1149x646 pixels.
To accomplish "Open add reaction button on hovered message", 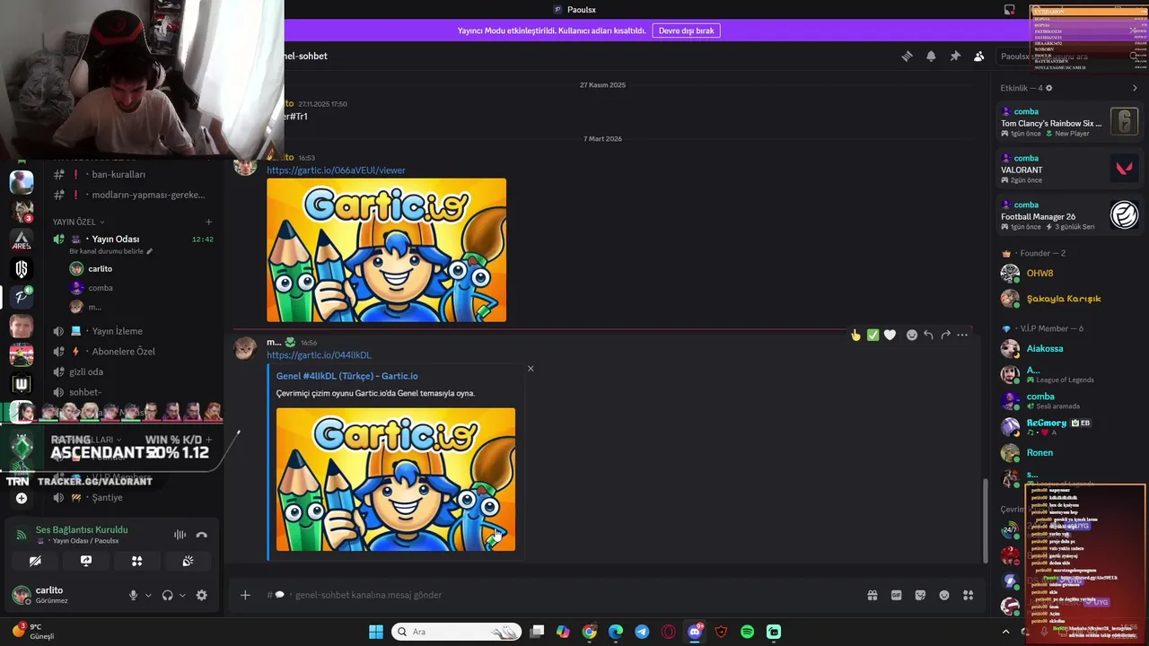I will (912, 335).
